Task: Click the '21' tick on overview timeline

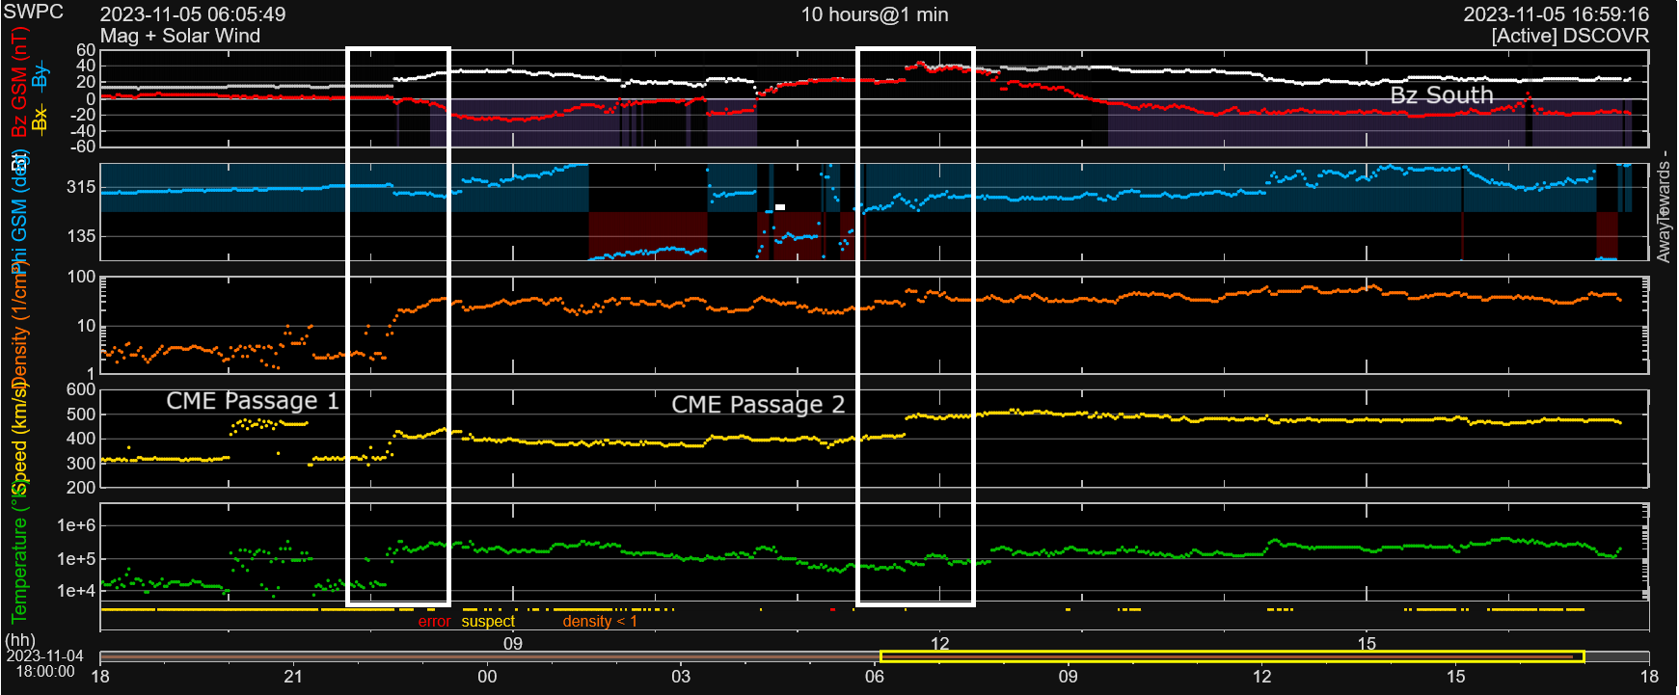Action: click(x=293, y=677)
